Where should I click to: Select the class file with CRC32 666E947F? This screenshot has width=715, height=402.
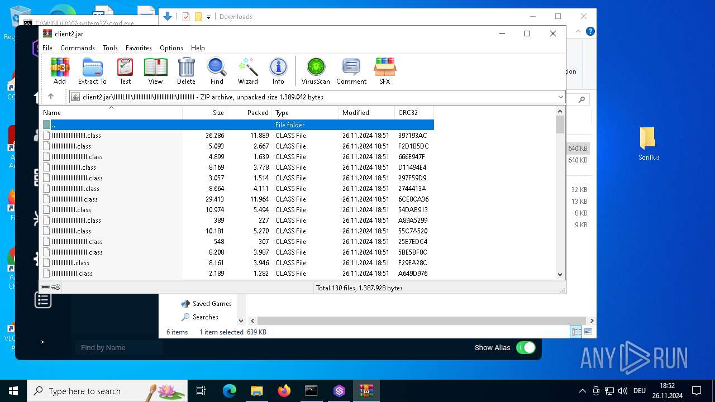tap(237, 157)
